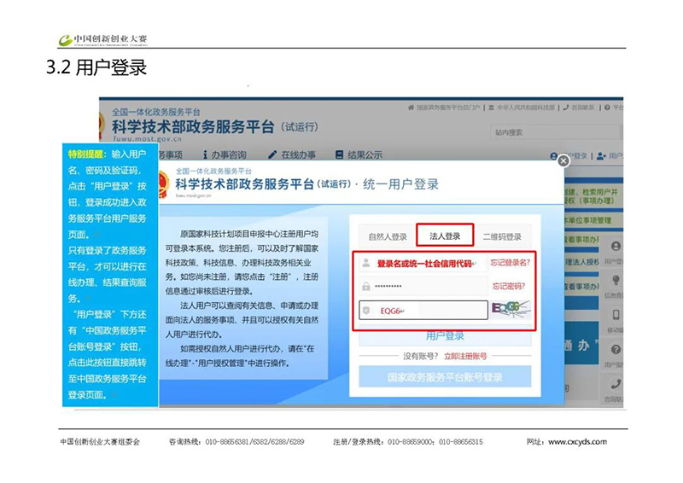Screen dimensions: 683x483
Task: Click the right sidebar telephone handset icon
Action: (616, 384)
